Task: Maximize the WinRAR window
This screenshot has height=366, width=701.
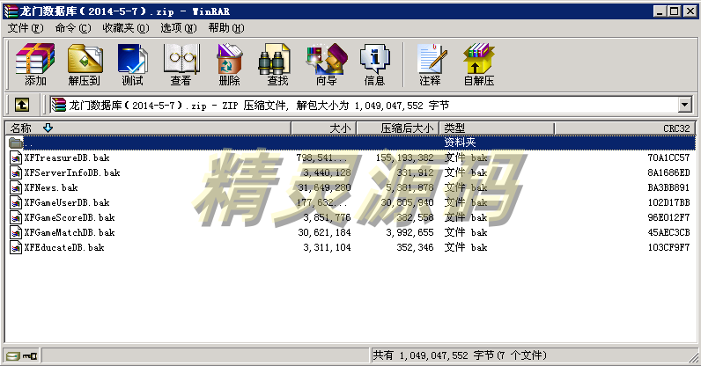Action: point(675,11)
